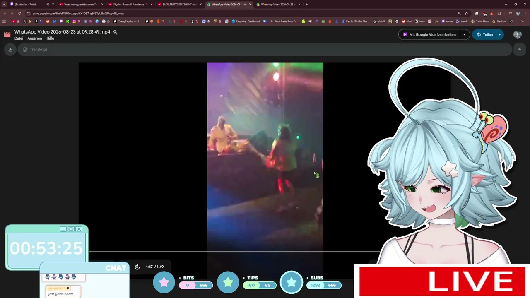The image size is (530, 298).
Task: Switch to the SAKULTENDO STATEMENT tab
Action: (x=180, y=5)
